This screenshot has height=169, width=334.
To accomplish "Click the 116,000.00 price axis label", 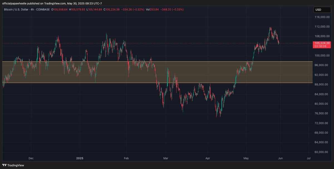I will click(x=322, y=17).
